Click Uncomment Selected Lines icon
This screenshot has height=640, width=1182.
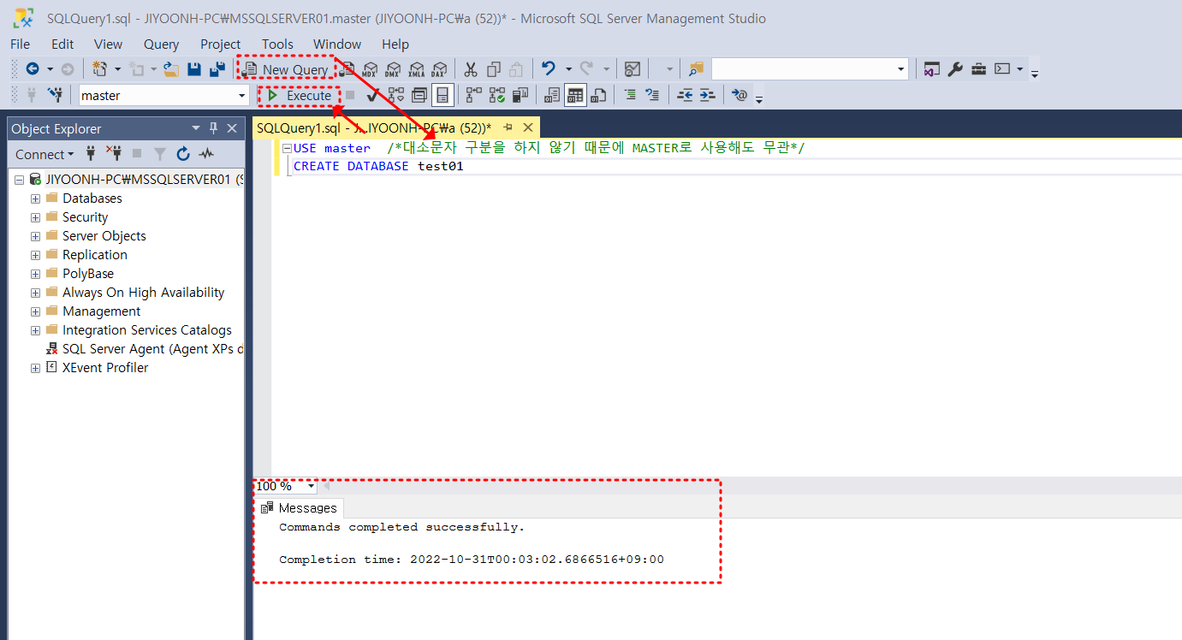pyautogui.click(x=653, y=95)
